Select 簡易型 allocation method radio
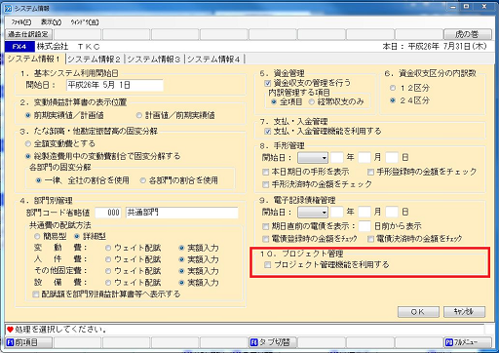The width and height of the screenshot is (499, 353). click(37, 237)
